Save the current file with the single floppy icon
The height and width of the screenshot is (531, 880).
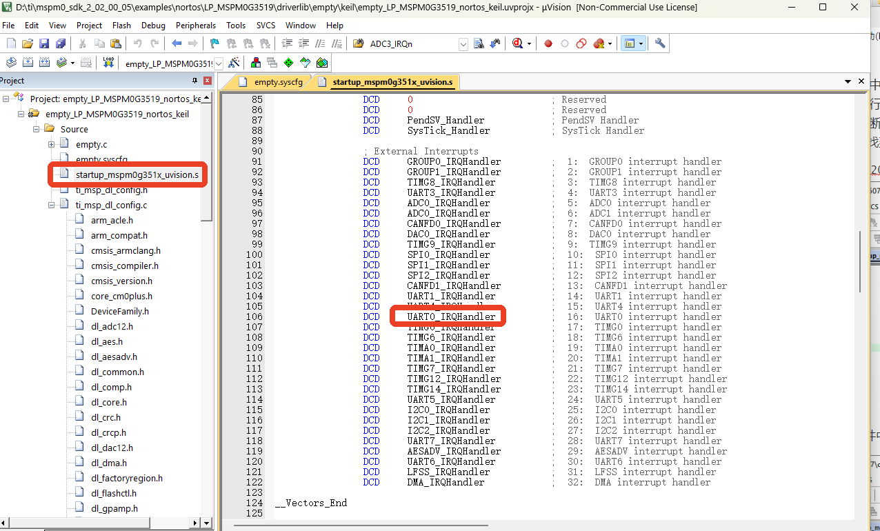click(x=43, y=43)
